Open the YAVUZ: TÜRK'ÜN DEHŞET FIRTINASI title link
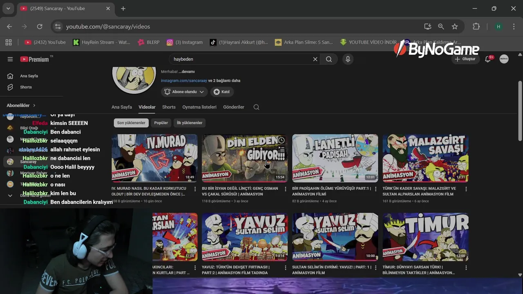The height and width of the screenshot is (294, 523). pos(236,270)
